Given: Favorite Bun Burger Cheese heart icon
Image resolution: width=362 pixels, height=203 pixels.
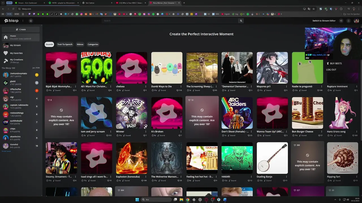Looking at the screenshot, I should pyautogui.click(x=319, y=136).
